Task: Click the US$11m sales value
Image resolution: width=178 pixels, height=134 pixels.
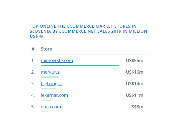Action: pyautogui.click(x=135, y=95)
